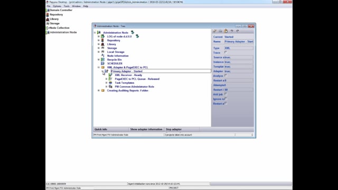The height and width of the screenshot is (190, 338).
Task: Select the LOG of node tree icon
Action: click(x=103, y=36)
